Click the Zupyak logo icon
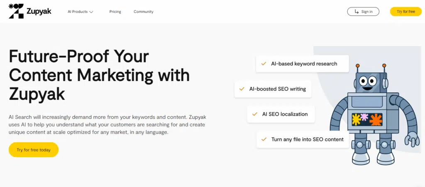The width and height of the screenshot is (425, 187). point(16,11)
